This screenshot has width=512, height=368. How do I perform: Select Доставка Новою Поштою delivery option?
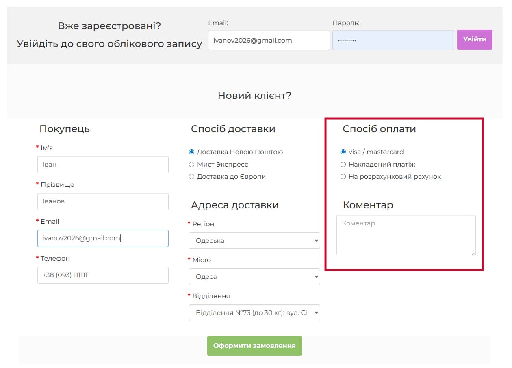192,152
